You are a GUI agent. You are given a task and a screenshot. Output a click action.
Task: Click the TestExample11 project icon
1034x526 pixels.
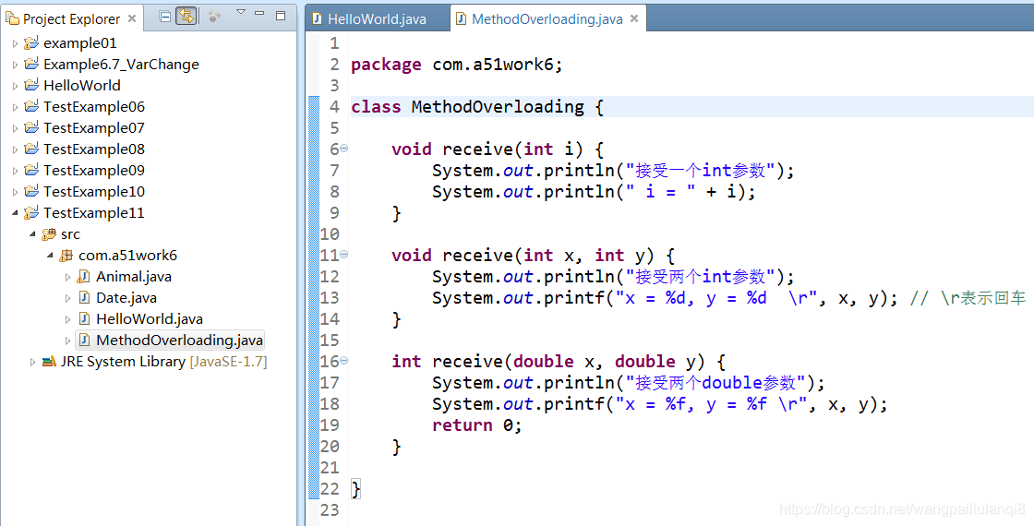[x=31, y=212]
